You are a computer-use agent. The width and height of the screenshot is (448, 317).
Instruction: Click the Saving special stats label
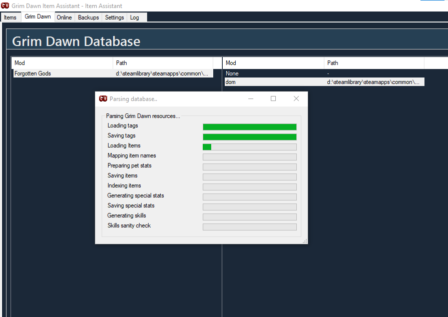click(131, 205)
